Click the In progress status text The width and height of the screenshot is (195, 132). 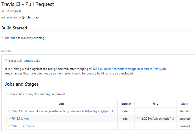click(x=14, y=11)
